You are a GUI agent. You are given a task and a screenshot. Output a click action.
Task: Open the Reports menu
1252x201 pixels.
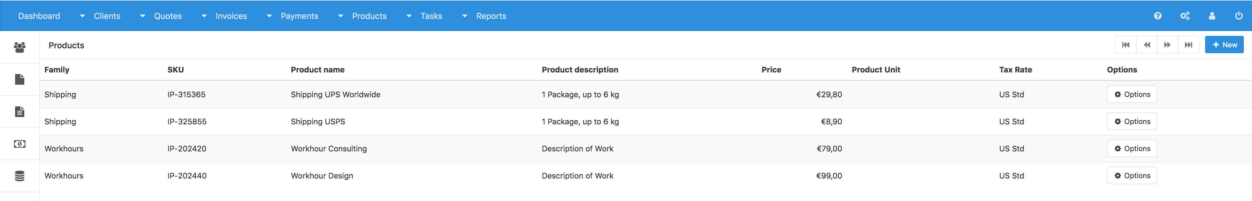pos(491,16)
